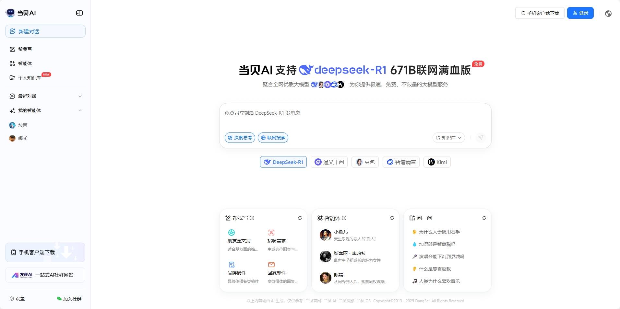The height and width of the screenshot is (309, 620).
Task: Open the 小鱼儿 agent avatar
Action: (326, 235)
